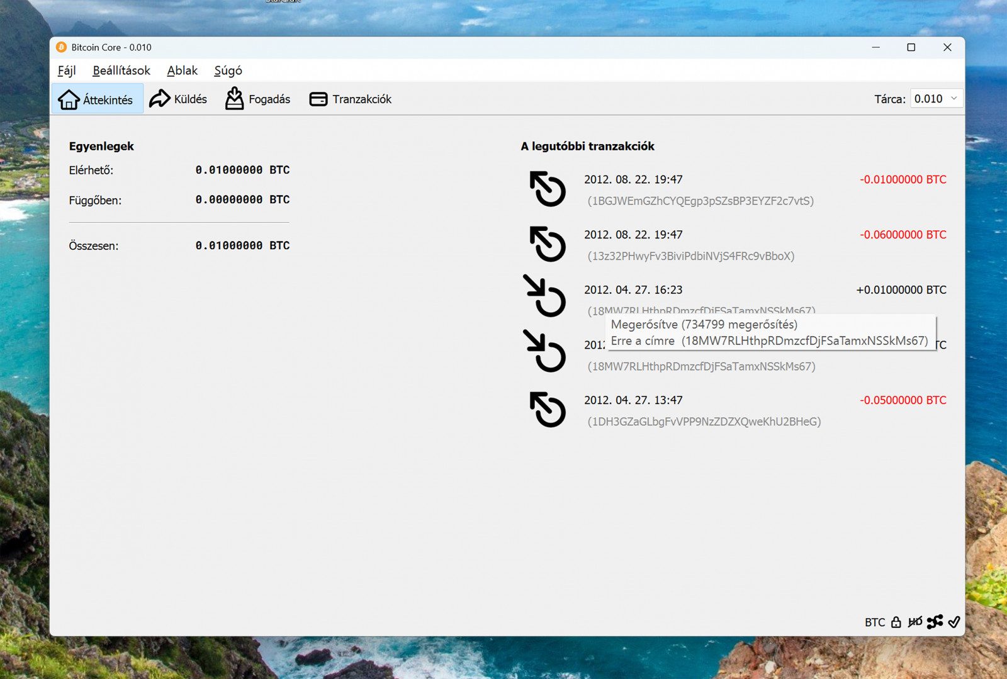This screenshot has height=679, width=1007.
Task: Open the Küldés send tab
Action: click(x=179, y=99)
